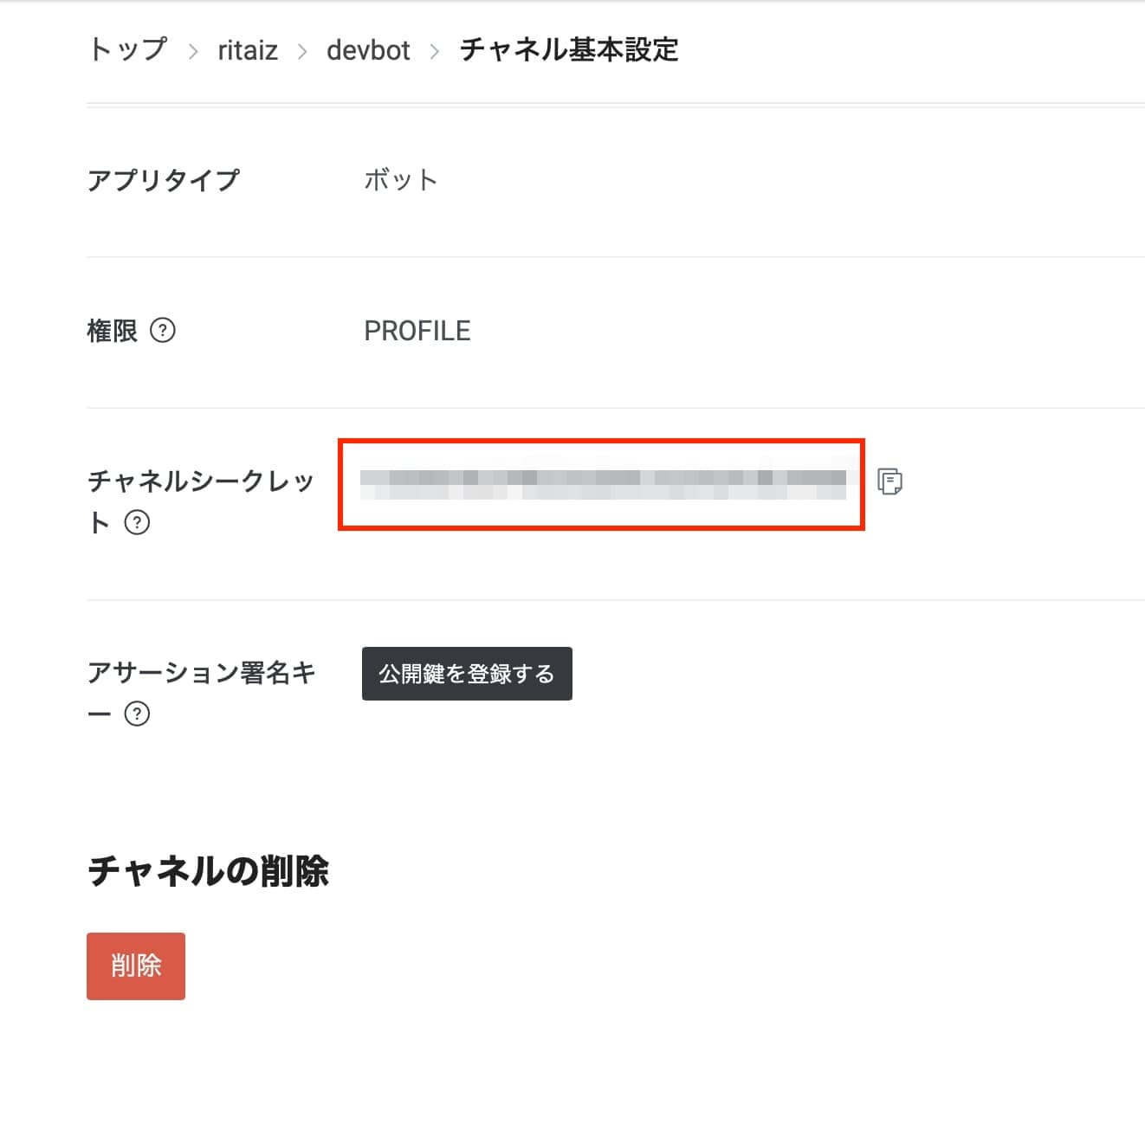
Task: Click the red 削除 button
Action: (x=136, y=966)
